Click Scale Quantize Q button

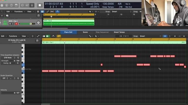click(x=18, y=78)
